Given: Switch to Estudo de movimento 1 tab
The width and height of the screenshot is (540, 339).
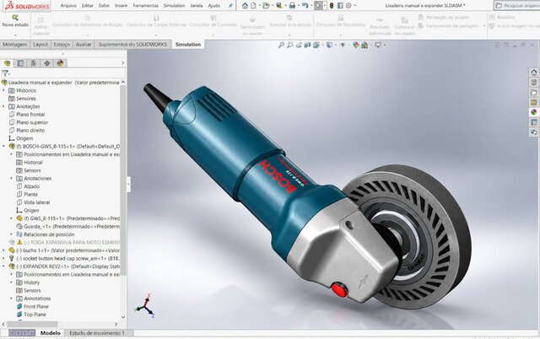Looking at the screenshot, I should [97, 333].
